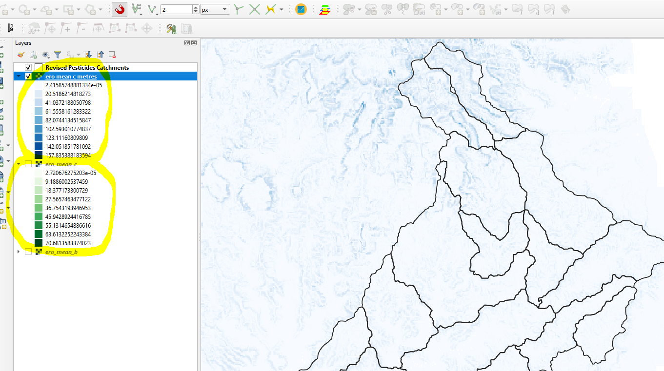Viewport: 664px width, 371px height.
Task: Select the ero_mean_c layer name
Action: click(61, 164)
